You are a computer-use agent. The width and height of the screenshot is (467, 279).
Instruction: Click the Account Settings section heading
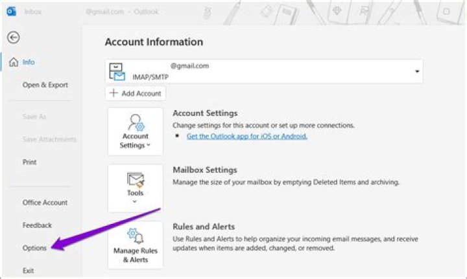click(x=205, y=113)
